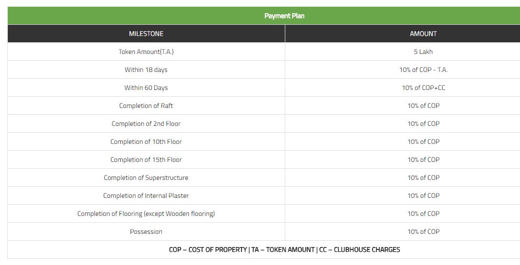This screenshot has height=265, width=520.
Task: Select the Completion of Raft row label
Action: (146, 106)
